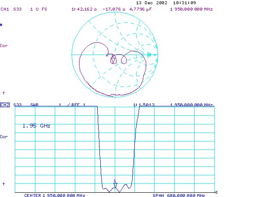This screenshot has width=272, height=197.
Task: Click the SPAN 600.000 000 MHz field
Action: pyautogui.click(x=179, y=196)
